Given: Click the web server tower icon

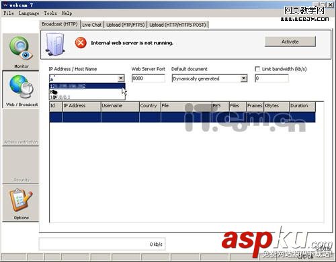Looking at the screenshot, I should pos(55,44).
